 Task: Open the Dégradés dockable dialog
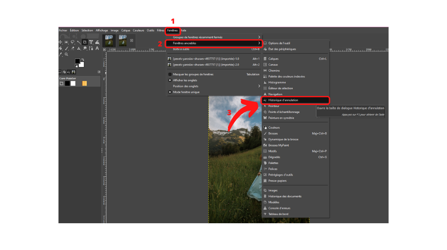tap(295, 157)
